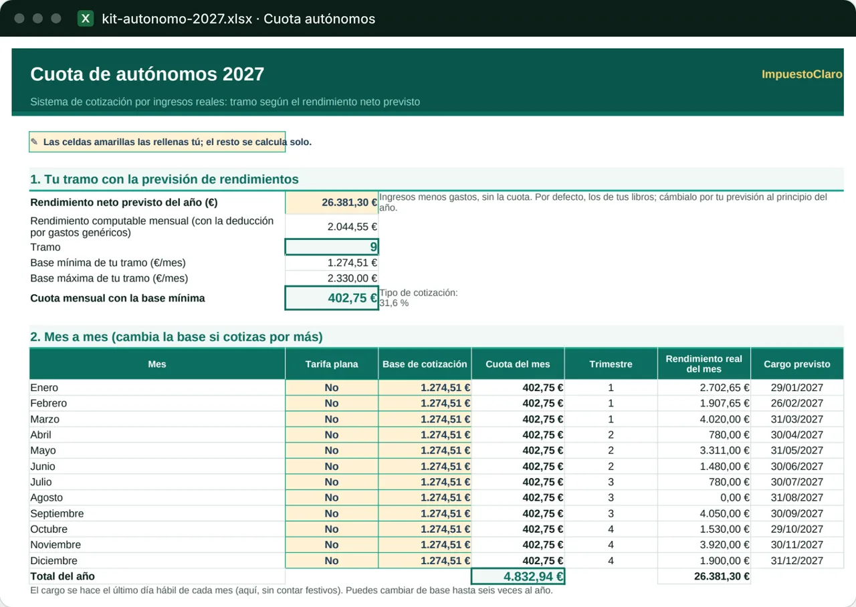856x607 pixels.
Task: Click the Cargo previsto column header
Action: point(796,364)
